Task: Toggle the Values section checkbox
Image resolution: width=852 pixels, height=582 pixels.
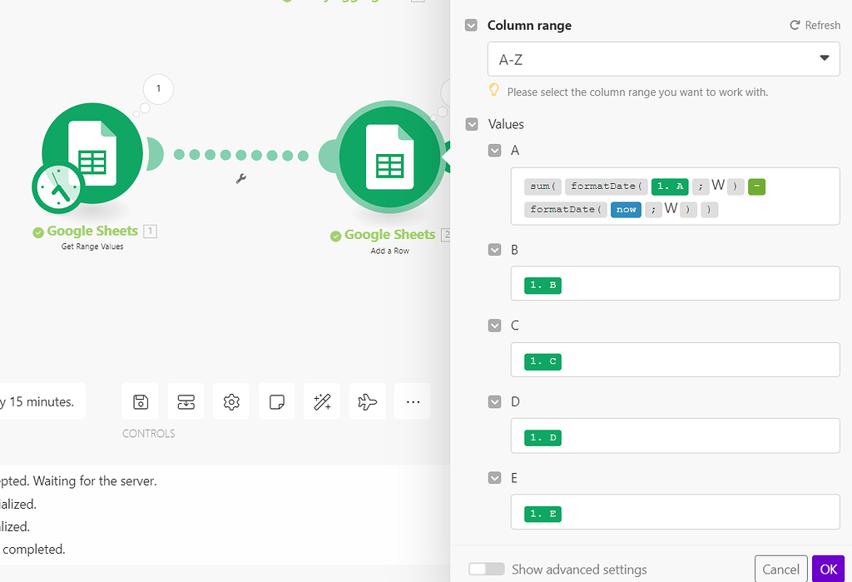Action: coord(471,123)
